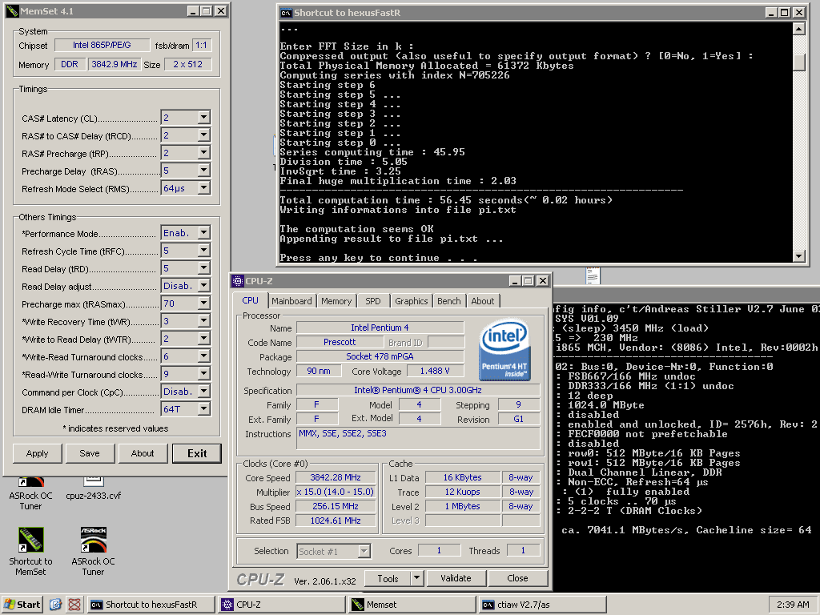Click Apply in MemSet
The height and width of the screenshot is (615, 820).
tap(37, 453)
